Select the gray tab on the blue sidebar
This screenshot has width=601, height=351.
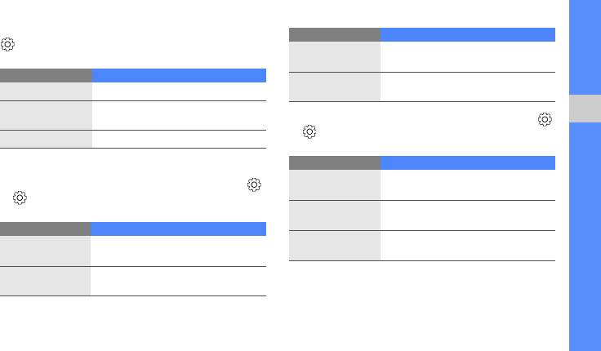[584, 109]
